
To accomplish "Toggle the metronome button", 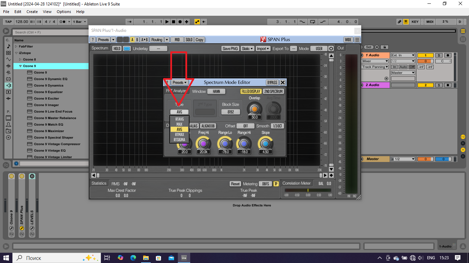I will tap(63, 22).
